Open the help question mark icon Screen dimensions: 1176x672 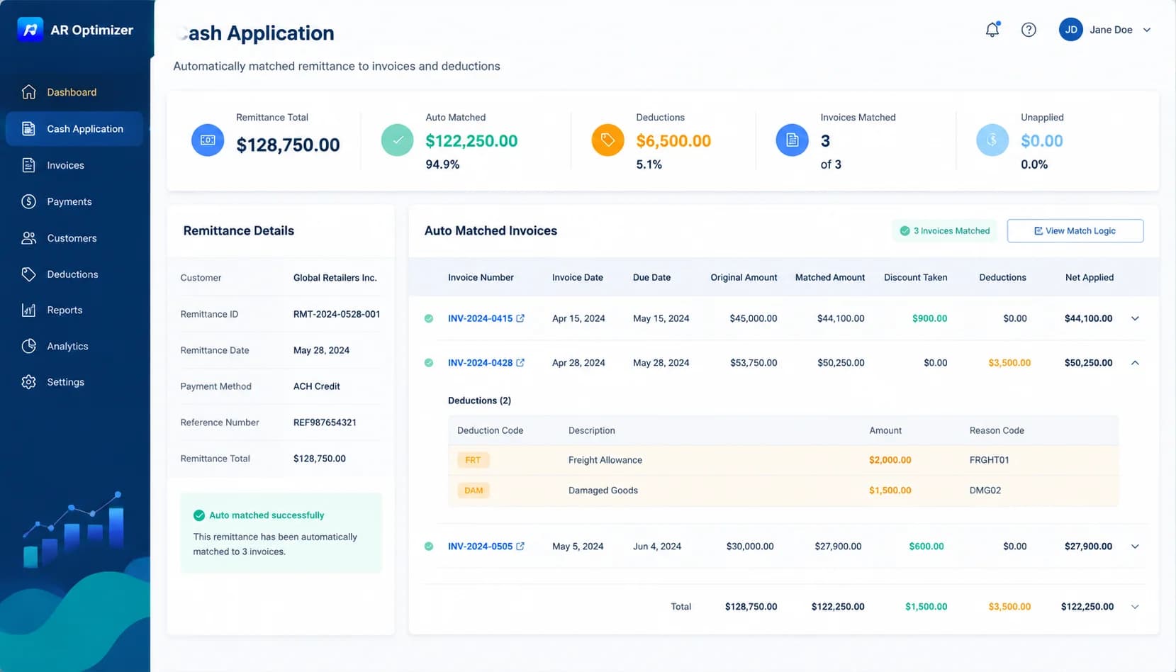1029,30
